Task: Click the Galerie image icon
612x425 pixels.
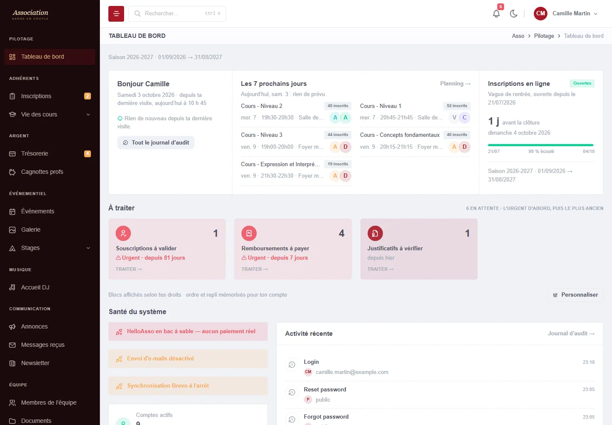Action: [x=12, y=230]
